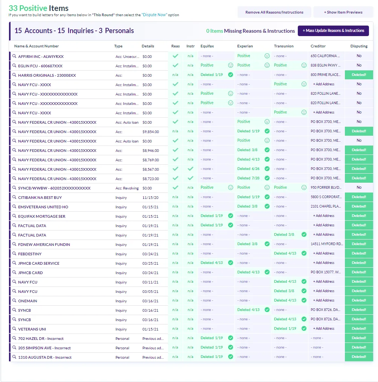Click 'Deleted 6/26' Experian status
The width and height of the screenshot is (378, 382).
[x=248, y=168]
